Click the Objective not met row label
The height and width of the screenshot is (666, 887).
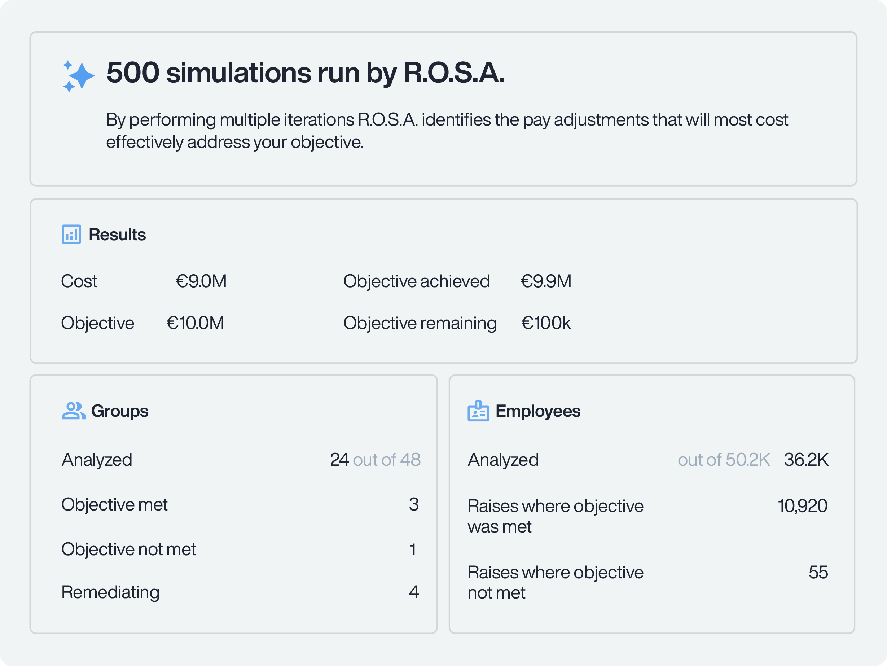[128, 549]
